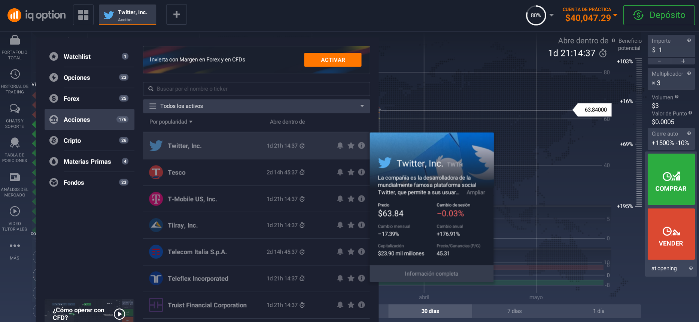Show info icon for Tesco
The width and height of the screenshot is (699, 322).
pyautogui.click(x=361, y=172)
